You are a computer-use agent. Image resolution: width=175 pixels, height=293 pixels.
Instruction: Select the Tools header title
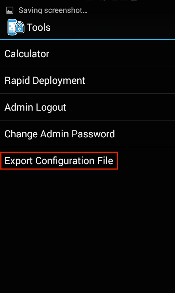39,27
